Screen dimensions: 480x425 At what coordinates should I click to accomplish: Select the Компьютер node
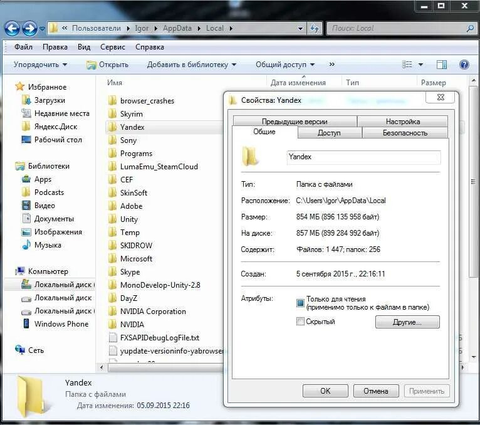tap(48, 271)
